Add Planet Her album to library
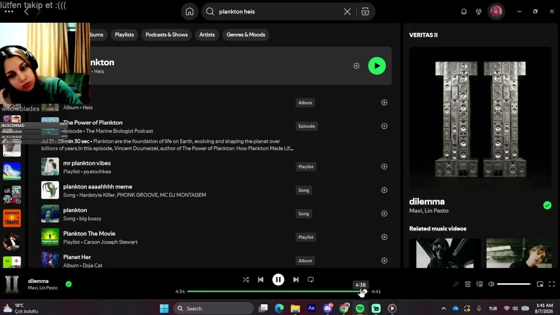 pyautogui.click(x=384, y=260)
